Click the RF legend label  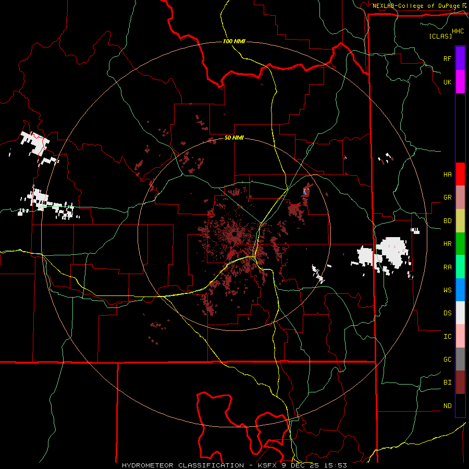(447, 58)
